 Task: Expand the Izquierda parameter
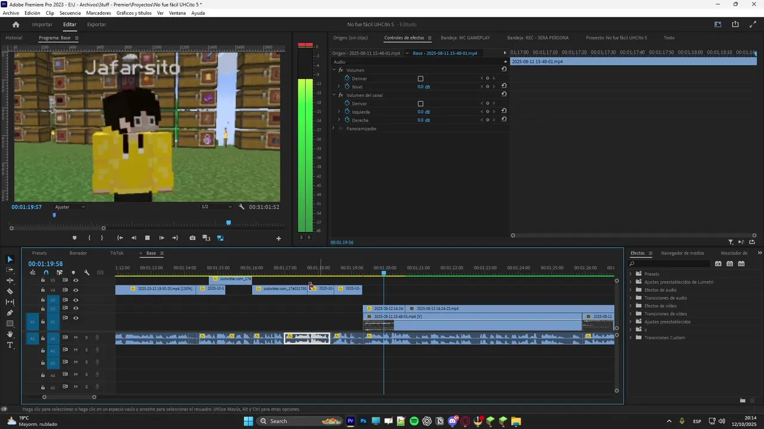[339, 111]
